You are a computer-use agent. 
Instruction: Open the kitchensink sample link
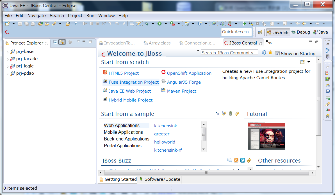(x=166, y=126)
